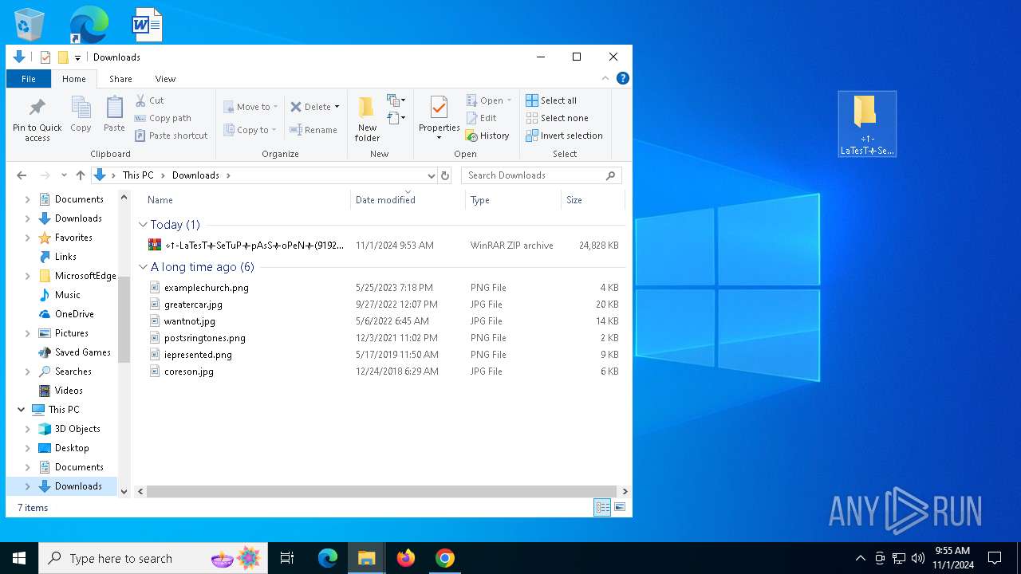The height and width of the screenshot is (574, 1021).
Task: Click the History button in the Open group
Action: pos(487,136)
